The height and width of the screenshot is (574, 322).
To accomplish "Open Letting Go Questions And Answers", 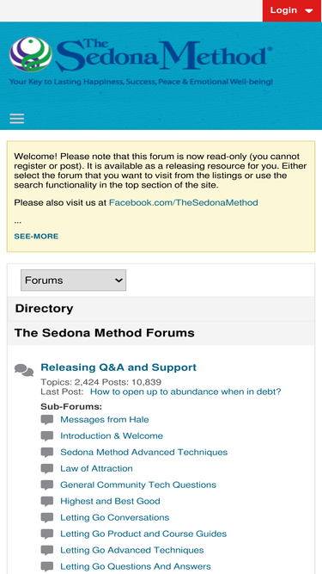I will [x=136, y=566].
